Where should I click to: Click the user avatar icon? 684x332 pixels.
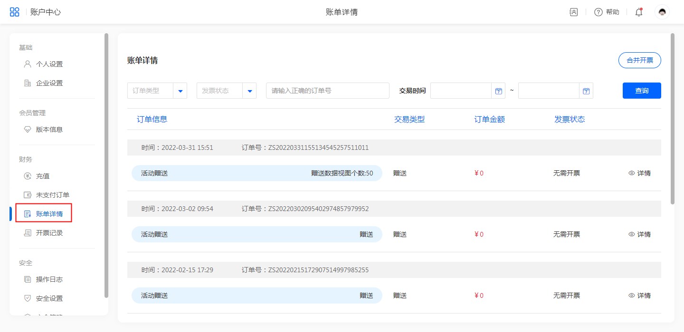click(662, 12)
